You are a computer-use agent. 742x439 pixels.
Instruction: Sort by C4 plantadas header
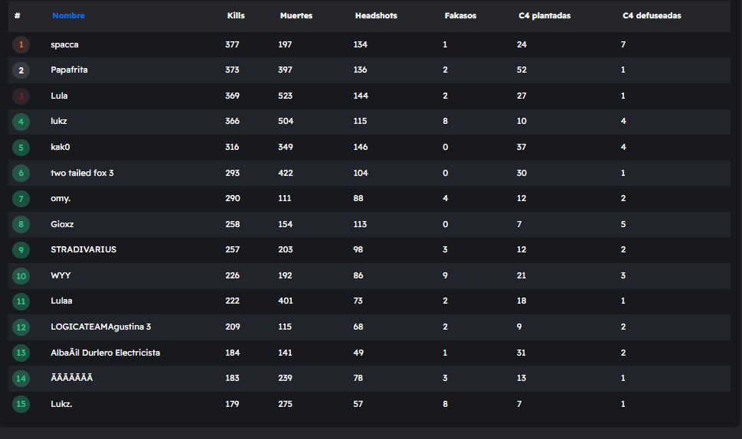tap(544, 16)
